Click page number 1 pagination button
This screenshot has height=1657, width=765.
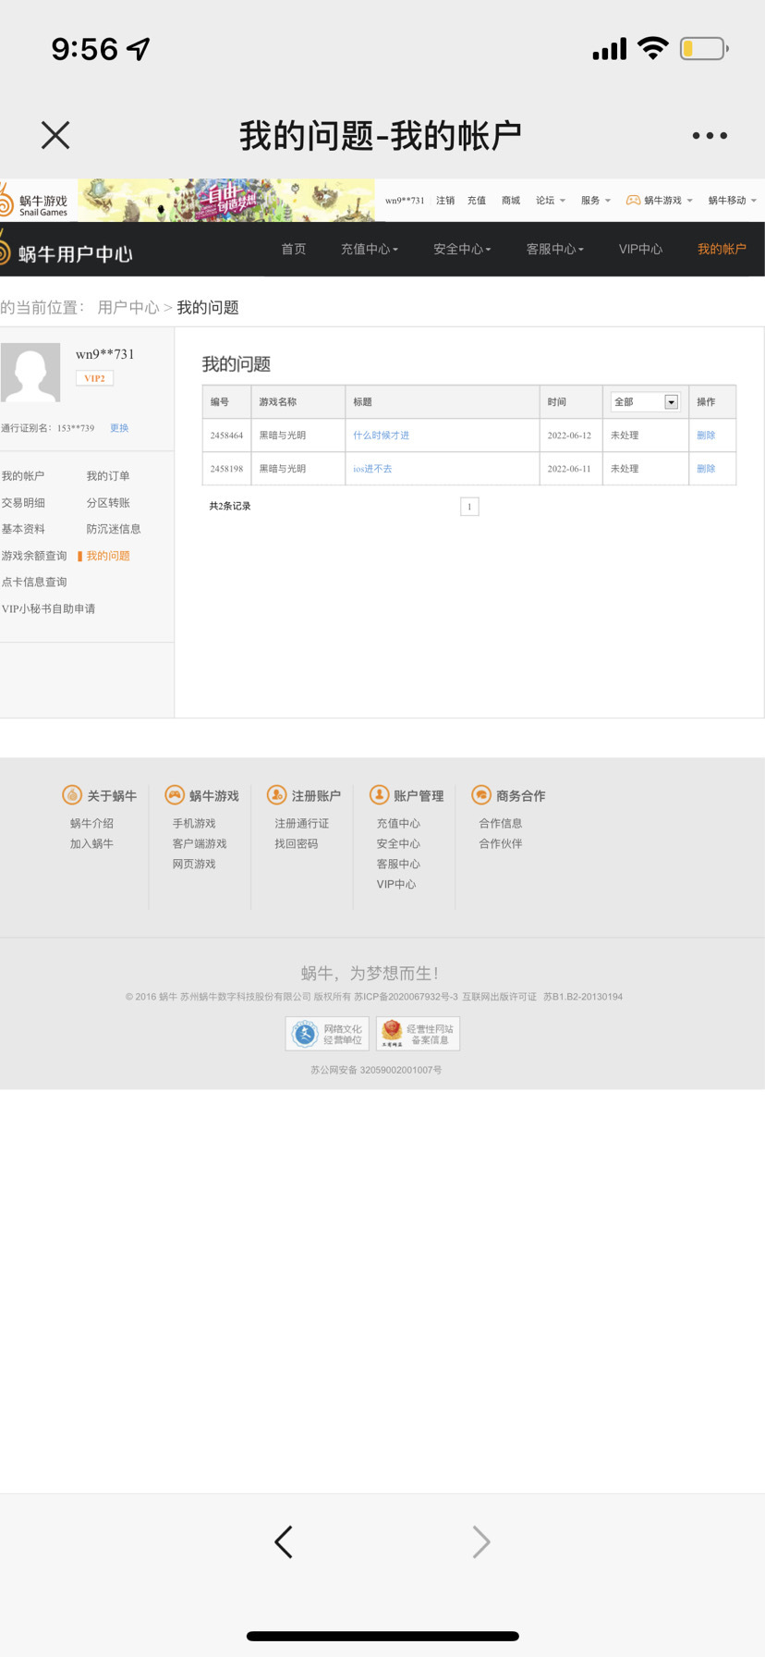[x=469, y=507]
